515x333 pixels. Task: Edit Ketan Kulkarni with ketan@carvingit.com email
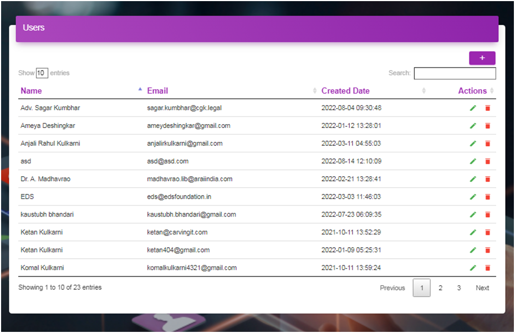pos(473,232)
